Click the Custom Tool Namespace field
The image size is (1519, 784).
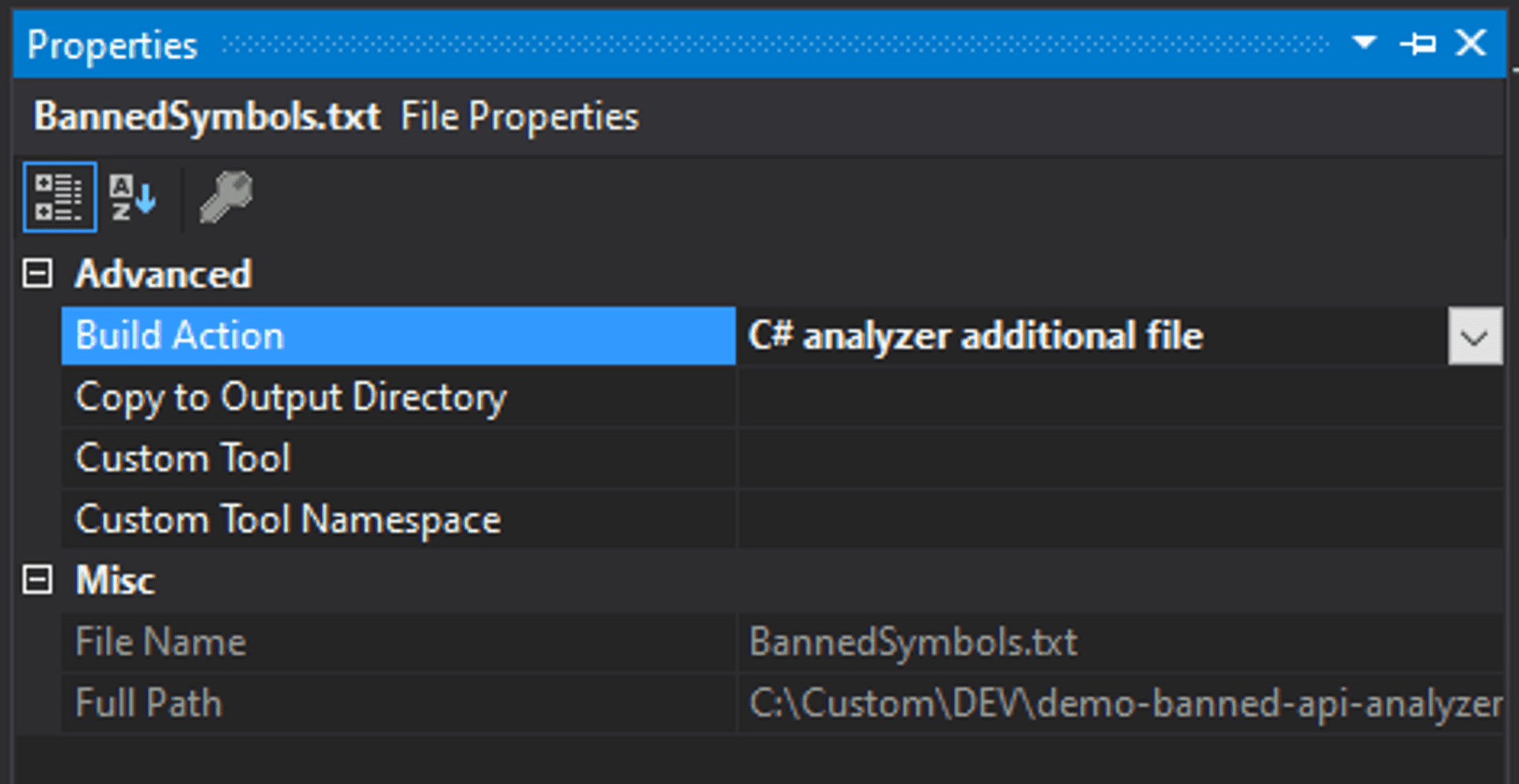pos(1028,519)
